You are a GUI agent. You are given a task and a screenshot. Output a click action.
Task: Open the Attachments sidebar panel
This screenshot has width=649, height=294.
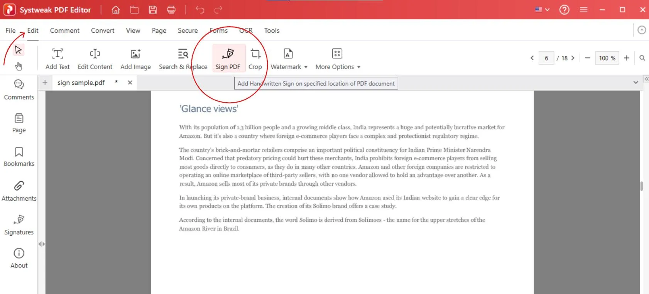click(19, 191)
